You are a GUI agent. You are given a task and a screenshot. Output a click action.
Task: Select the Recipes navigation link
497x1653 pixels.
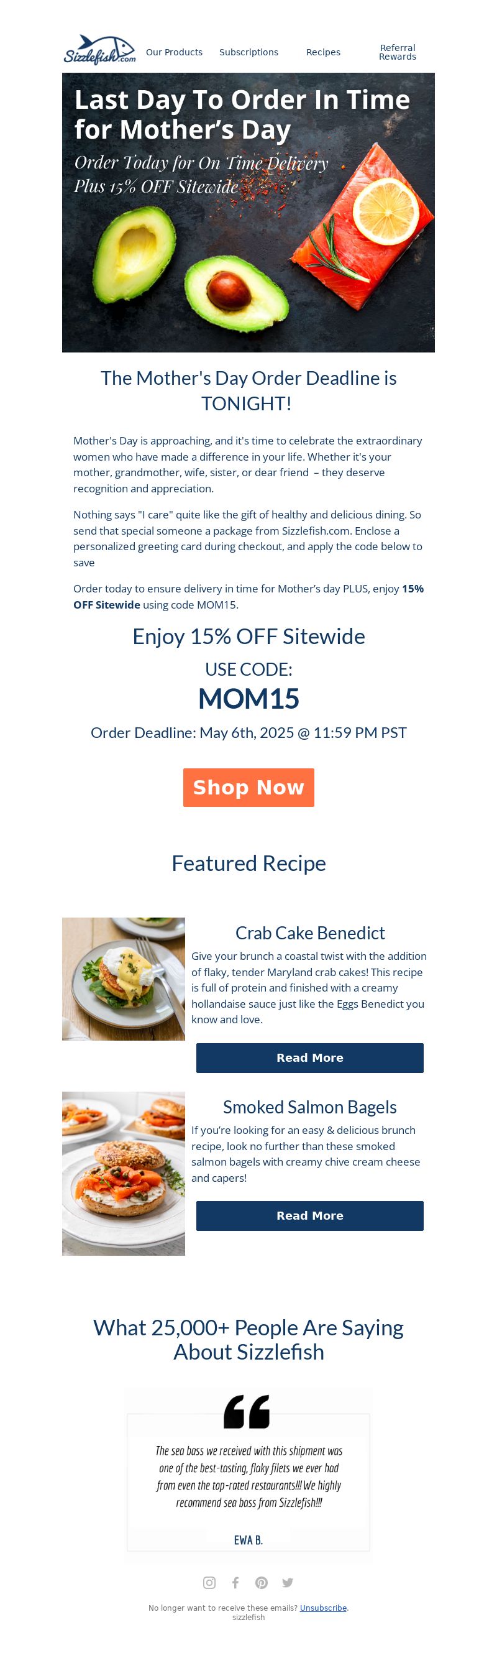(323, 53)
